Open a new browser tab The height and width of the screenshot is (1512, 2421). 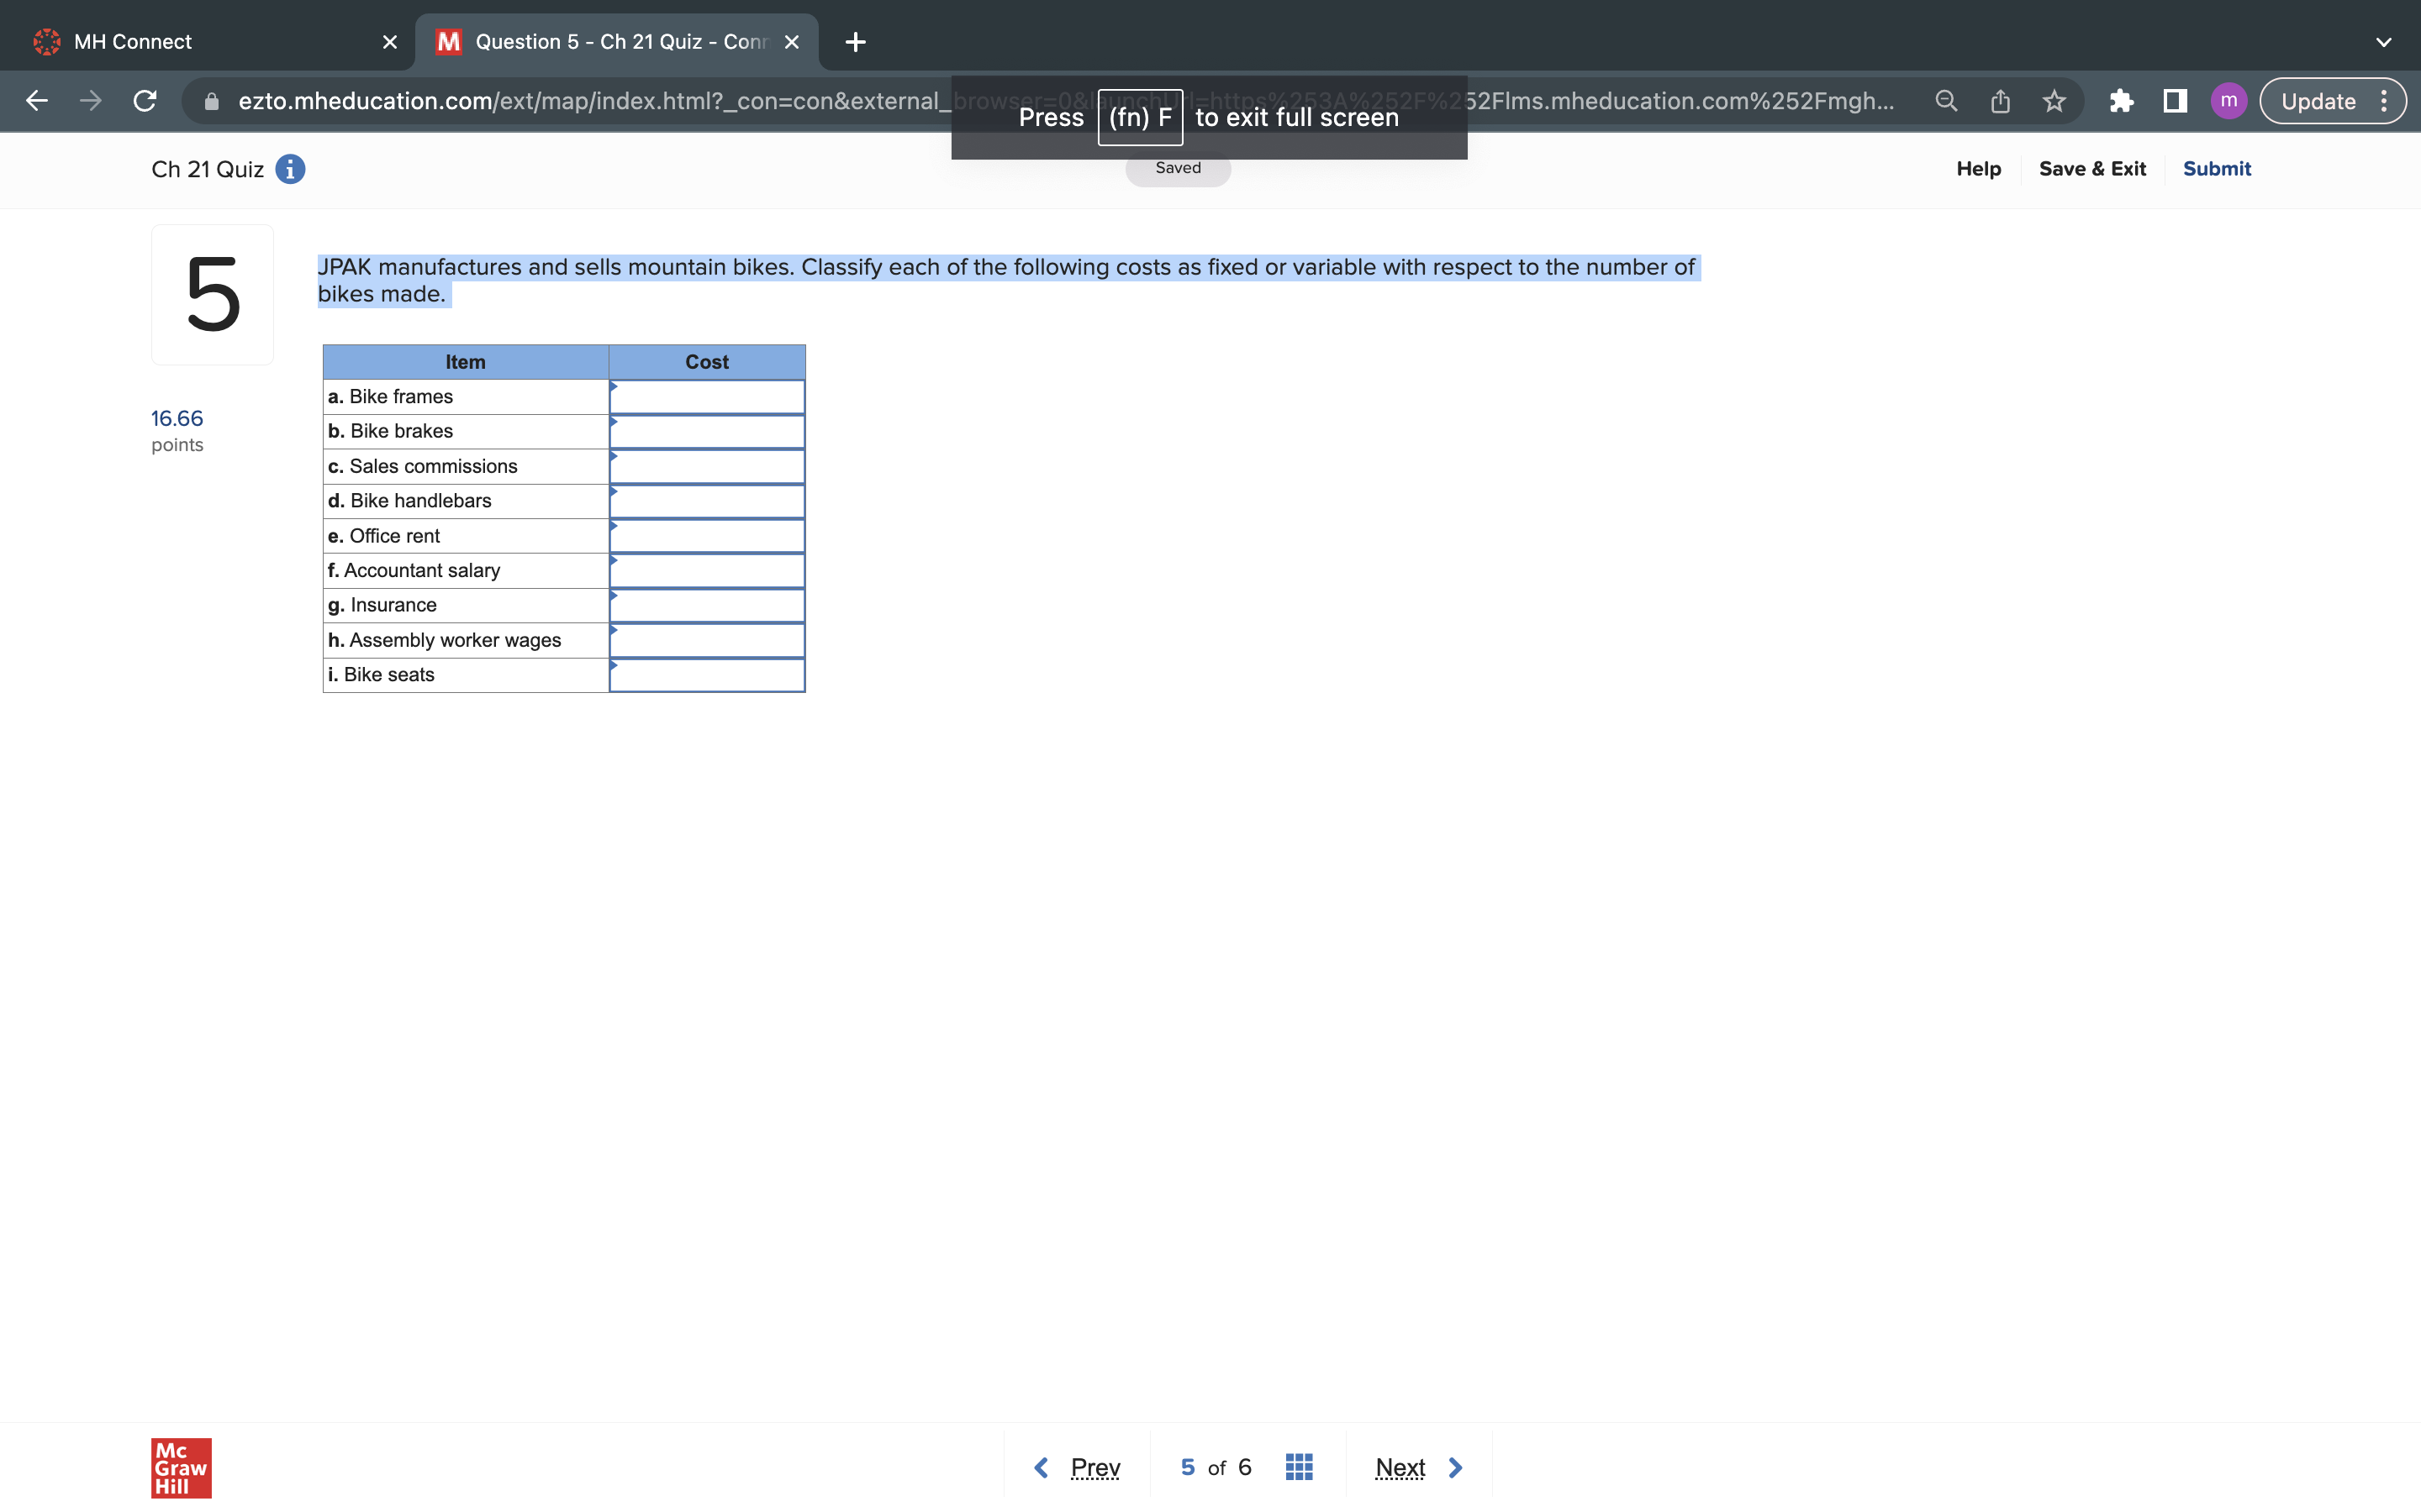point(856,42)
